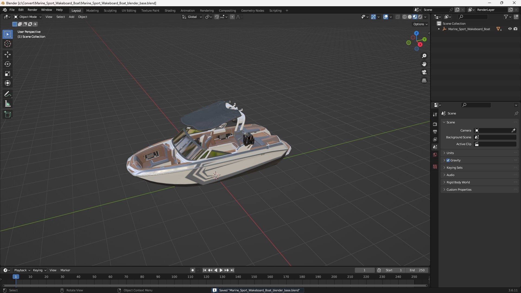
Task: Click the pan view hand gizmo
Action: 424,64
